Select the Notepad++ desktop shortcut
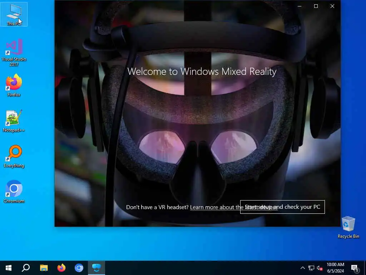The height and width of the screenshot is (275, 366). 14,121
